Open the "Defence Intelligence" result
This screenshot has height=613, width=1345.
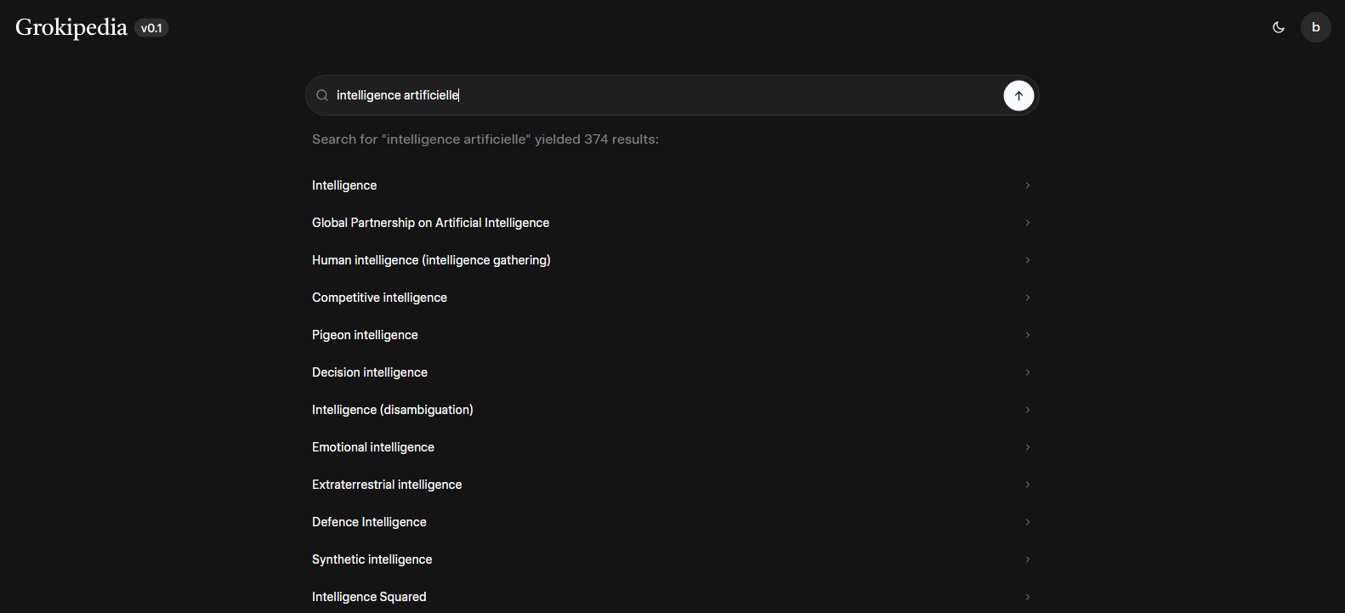(x=369, y=522)
